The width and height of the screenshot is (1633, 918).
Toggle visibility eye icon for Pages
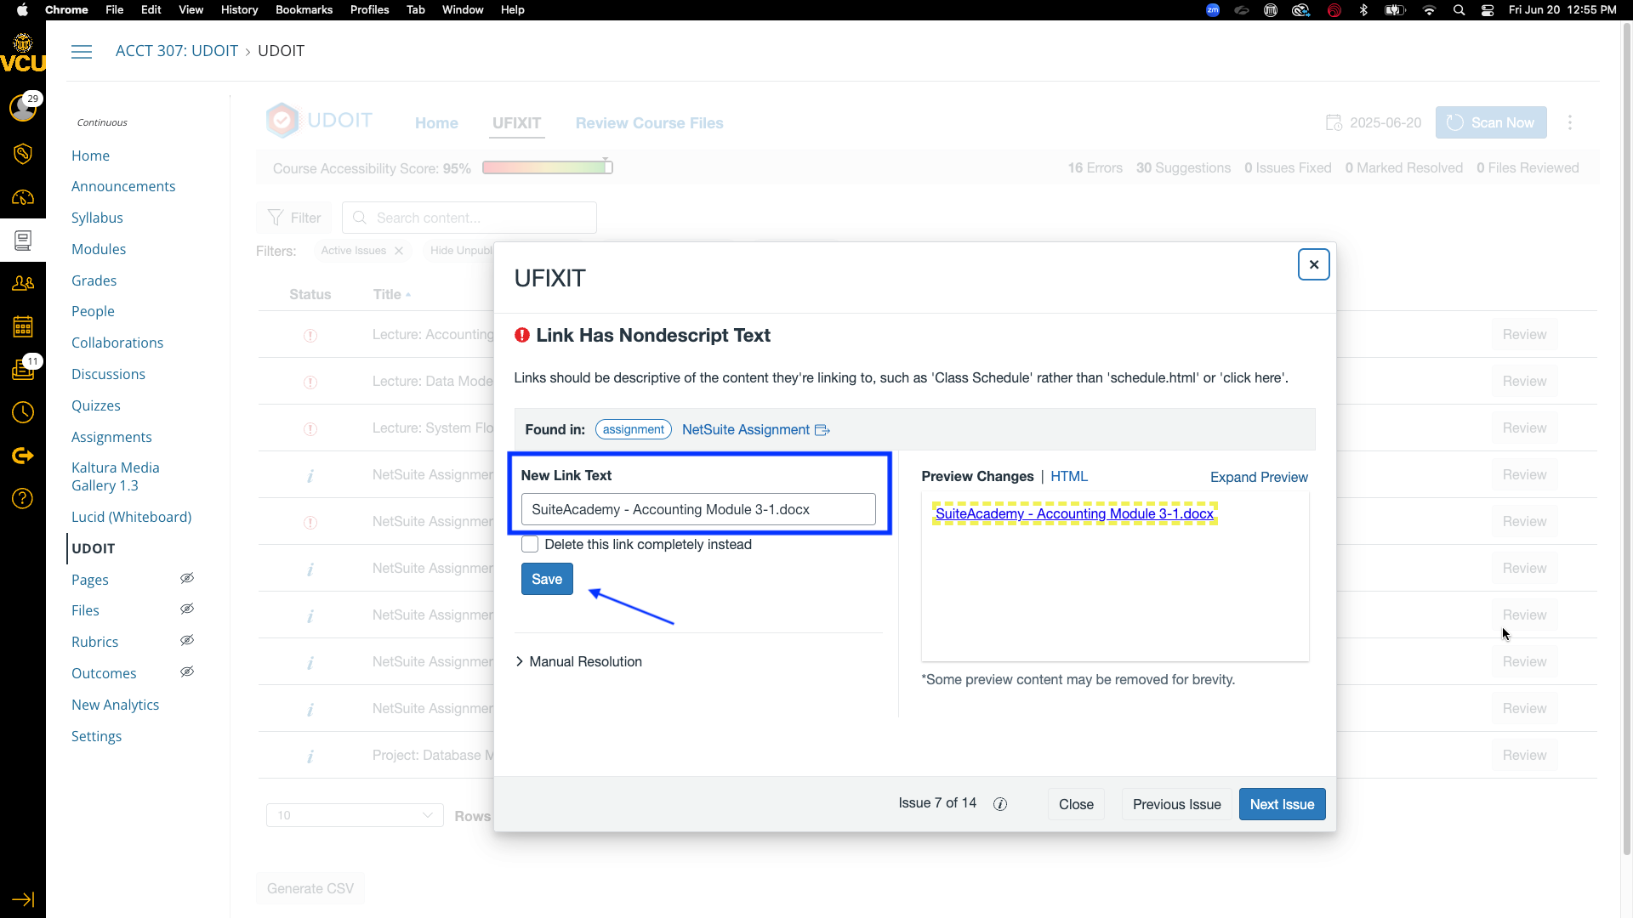pyautogui.click(x=187, y=578)
